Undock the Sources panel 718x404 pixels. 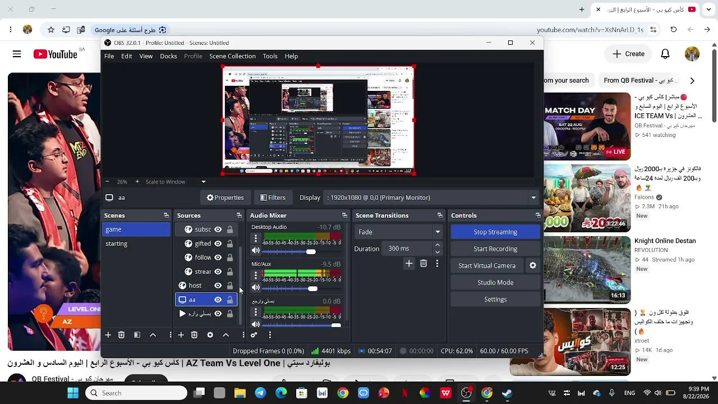click(239, 215)
